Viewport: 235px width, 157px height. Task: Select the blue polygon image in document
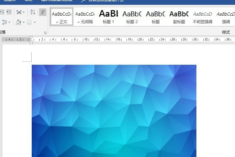(114, 111)
